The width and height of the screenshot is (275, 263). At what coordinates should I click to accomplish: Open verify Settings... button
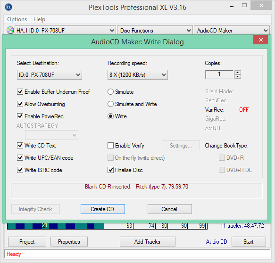coord(181,146)
